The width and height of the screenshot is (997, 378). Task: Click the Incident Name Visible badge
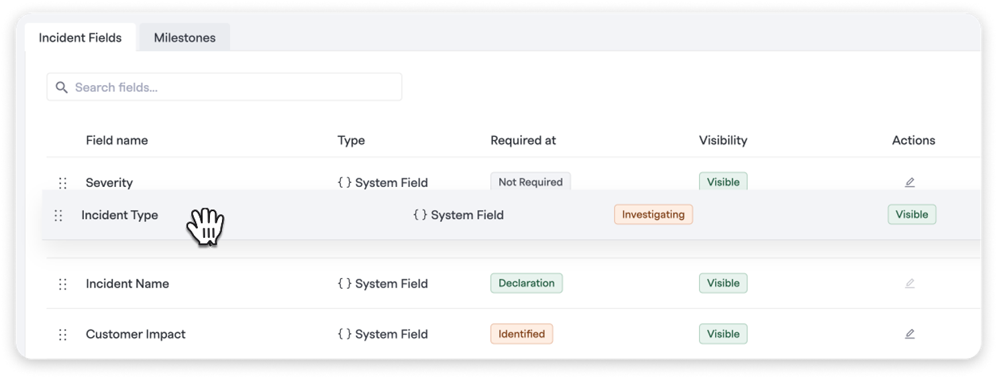tap(723, 283)
